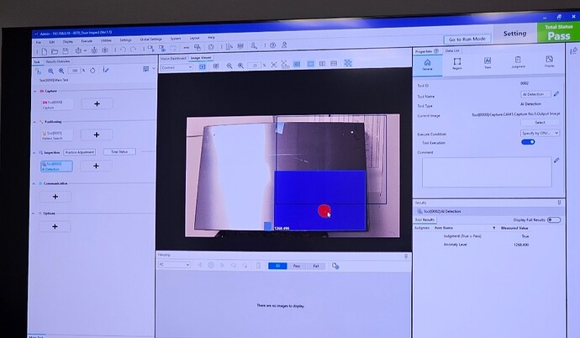Screen dimensions: 580x338
Task: Toggle the Tool Execution switch
Action: pyautogui.click(x=528, y=141)
